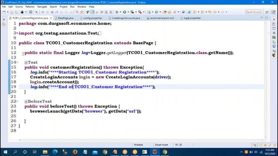
Task: Click the Search flashlight icon
Action: [175, 12]
